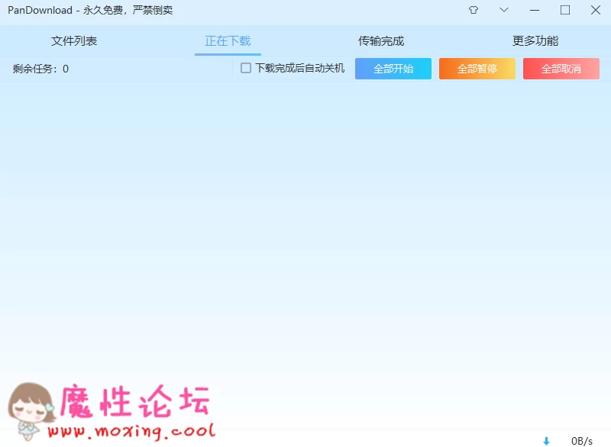Click the orange 全部暂停 button

pos(477,69)
